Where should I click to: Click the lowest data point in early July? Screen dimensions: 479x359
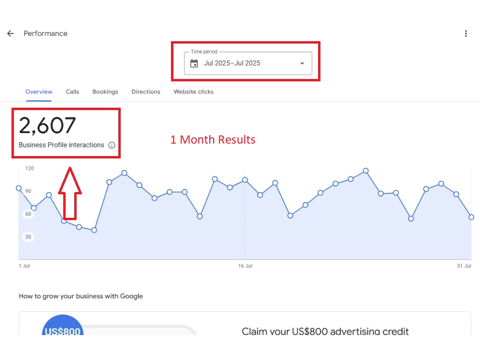(94, 230)
